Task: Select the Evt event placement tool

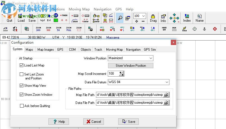Action: click(x=49, y=18)
